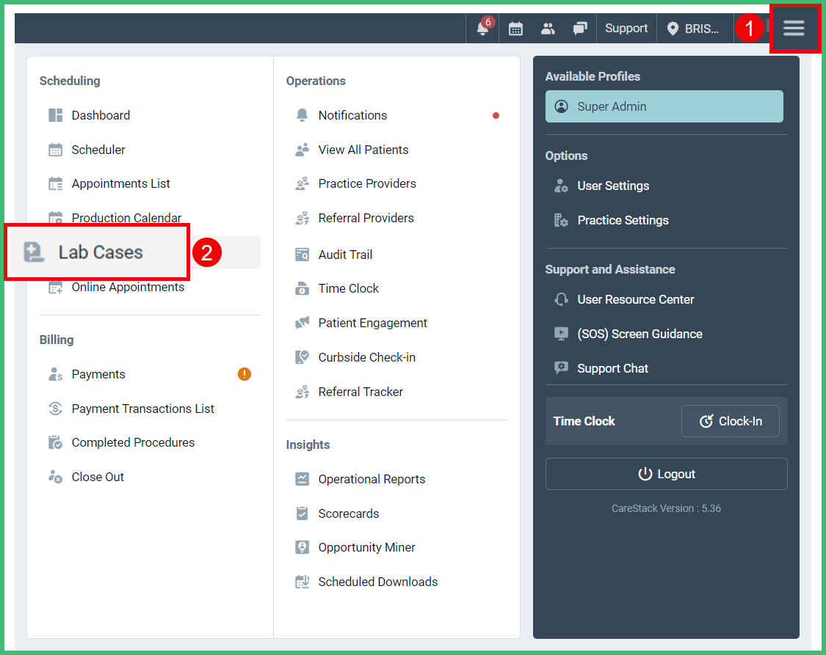Select the patients group icon in the header
Screen dimensions: 826x655
coord(548,28)
